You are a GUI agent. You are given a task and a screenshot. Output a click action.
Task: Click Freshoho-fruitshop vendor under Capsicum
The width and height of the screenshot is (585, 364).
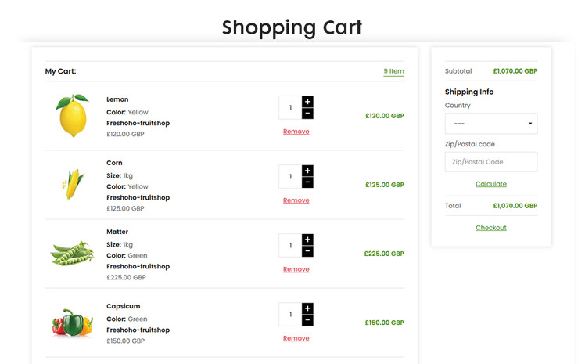(138, 330)
